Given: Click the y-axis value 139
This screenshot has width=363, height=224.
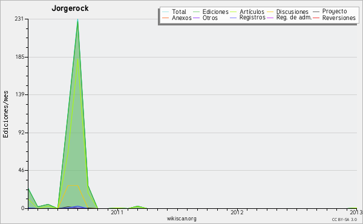Looking at the screenshot, I should [x=20, y=94].
